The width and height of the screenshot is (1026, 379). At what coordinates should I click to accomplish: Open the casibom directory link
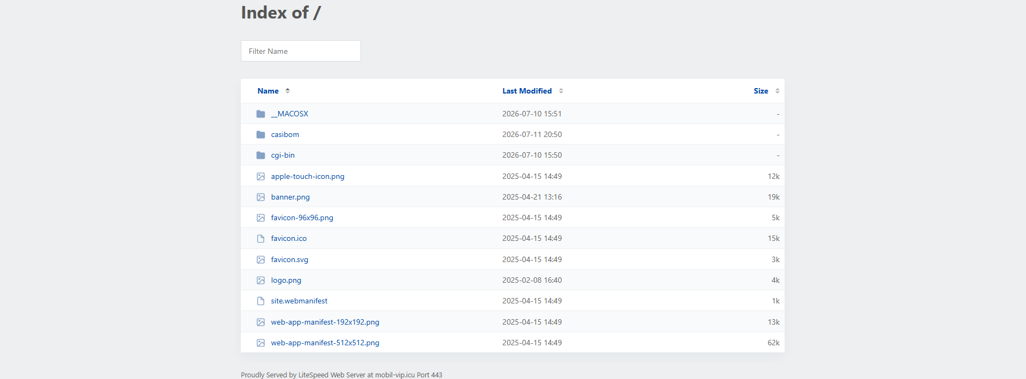285,134
